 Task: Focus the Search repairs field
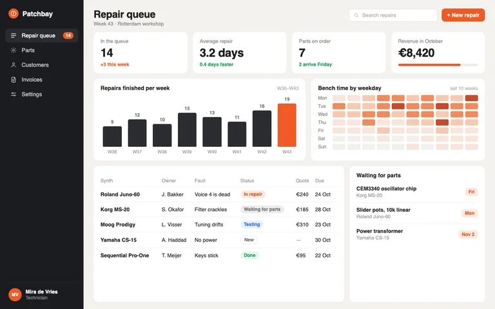[393, 15]
